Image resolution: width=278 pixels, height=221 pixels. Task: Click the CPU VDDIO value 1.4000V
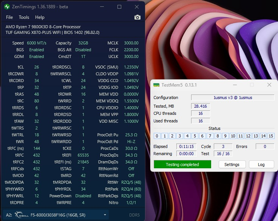point(131,108)
